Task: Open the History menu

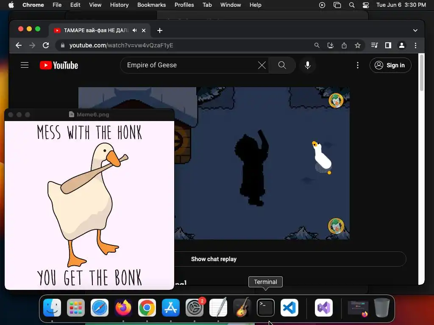Action: pyautogui.click(x=119, y=5)
